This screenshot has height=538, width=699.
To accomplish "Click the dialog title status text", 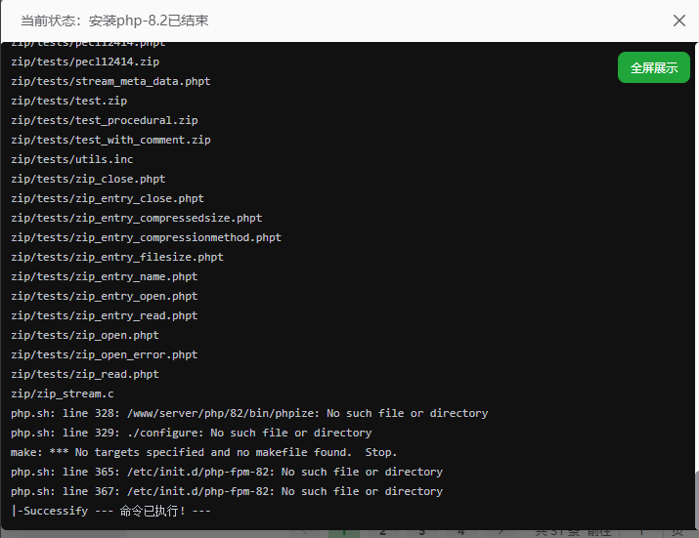I will 114,21.
